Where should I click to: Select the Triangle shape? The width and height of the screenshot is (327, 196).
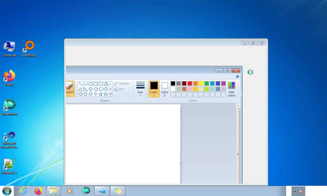click(x=80, y=89)
